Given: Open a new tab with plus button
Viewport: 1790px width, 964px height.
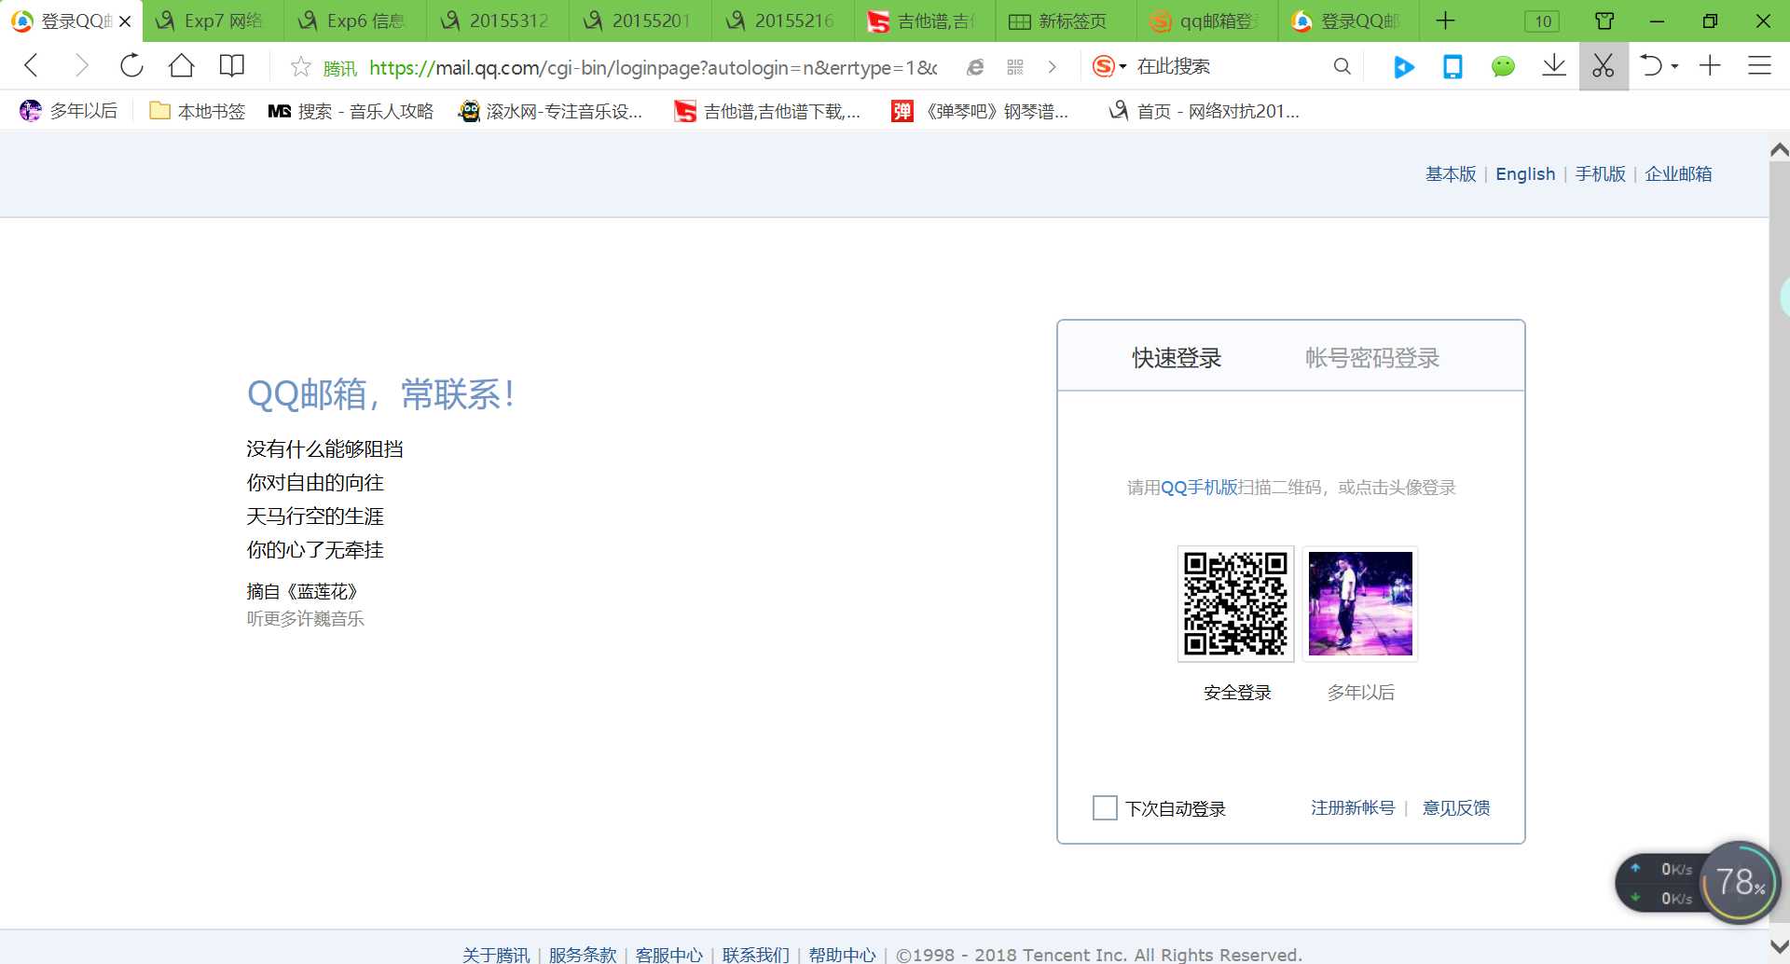Looking at the screenshot, I should (x=1445, y=21).
